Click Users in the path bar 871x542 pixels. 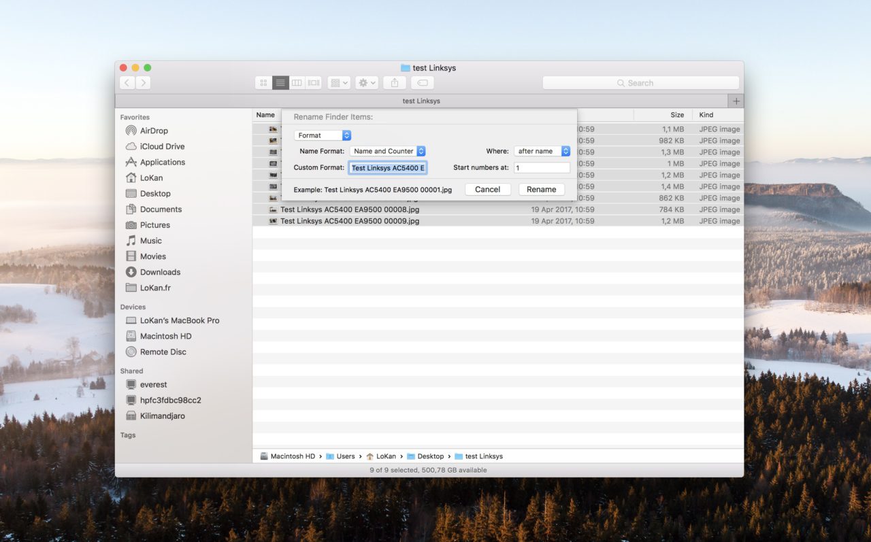tap(340, 456)
